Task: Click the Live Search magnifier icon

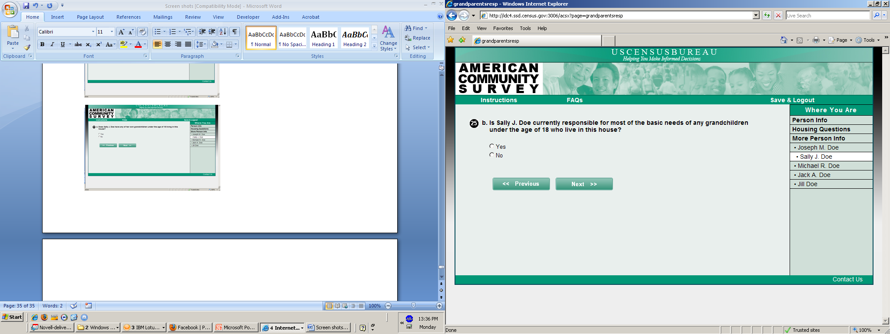Action: coord(877,16)
